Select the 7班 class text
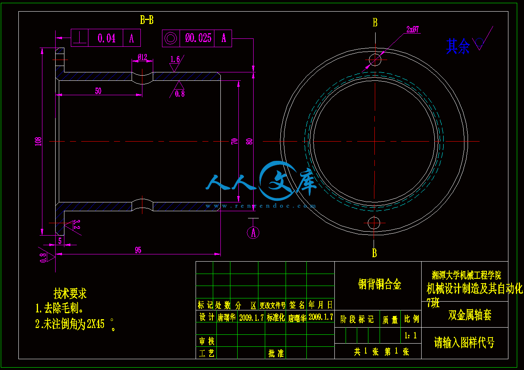This screenshot has height=370, width=524. point(433,303)
